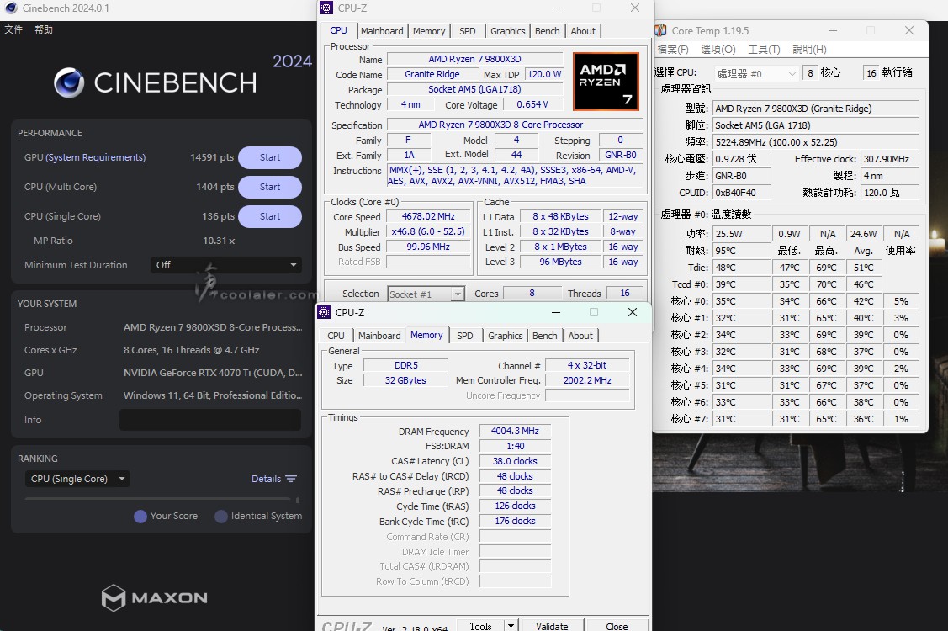
Task: Expand the CPU (Single Core) ranking dropdown
Action: coord(77,479)
